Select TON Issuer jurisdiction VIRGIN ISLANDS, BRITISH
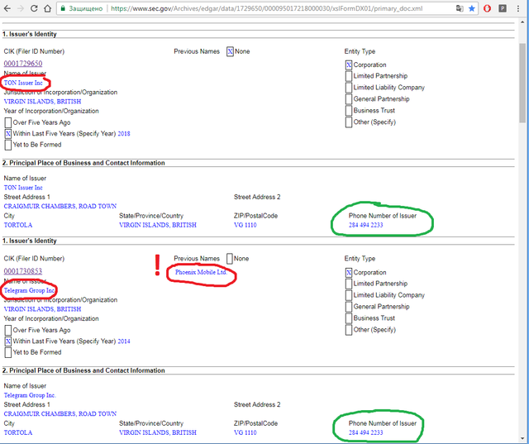This screenshot has height=444, width=529. [42, 102]
